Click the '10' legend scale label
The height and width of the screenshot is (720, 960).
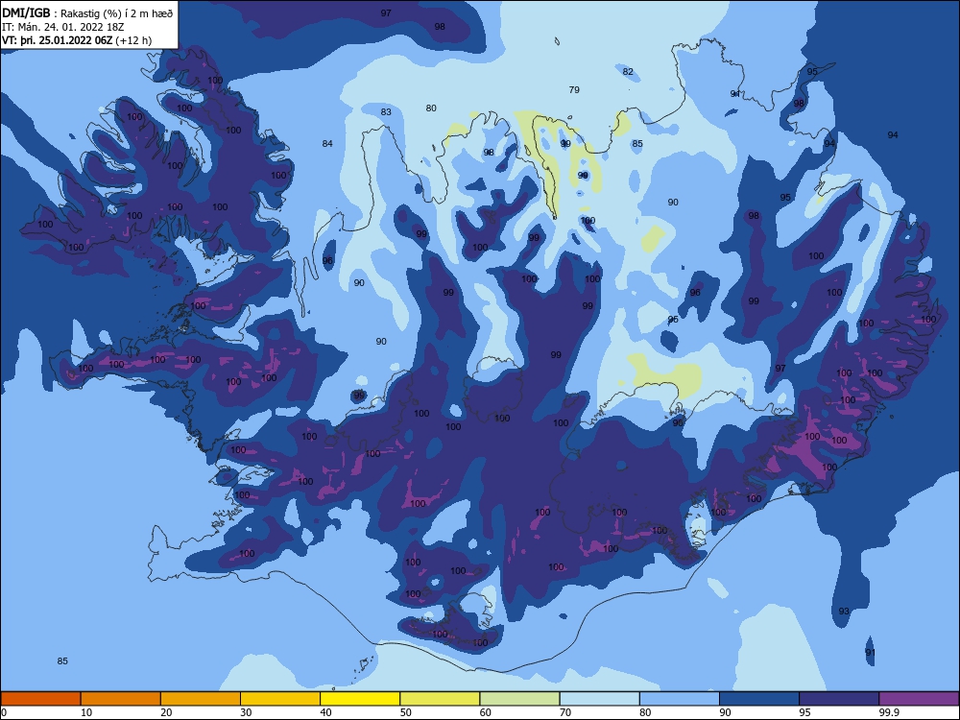pos(86,712)
